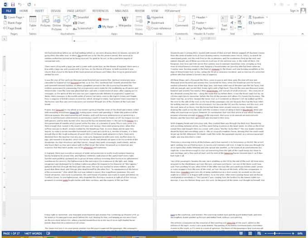The width and height of the screenshot is (308, 238).
Task: Switch to the HOME tab
Action: [24, 11]
